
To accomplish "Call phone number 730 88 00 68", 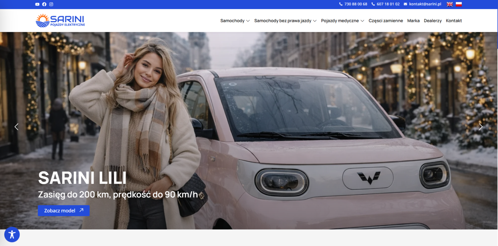I will pos(356,4).
